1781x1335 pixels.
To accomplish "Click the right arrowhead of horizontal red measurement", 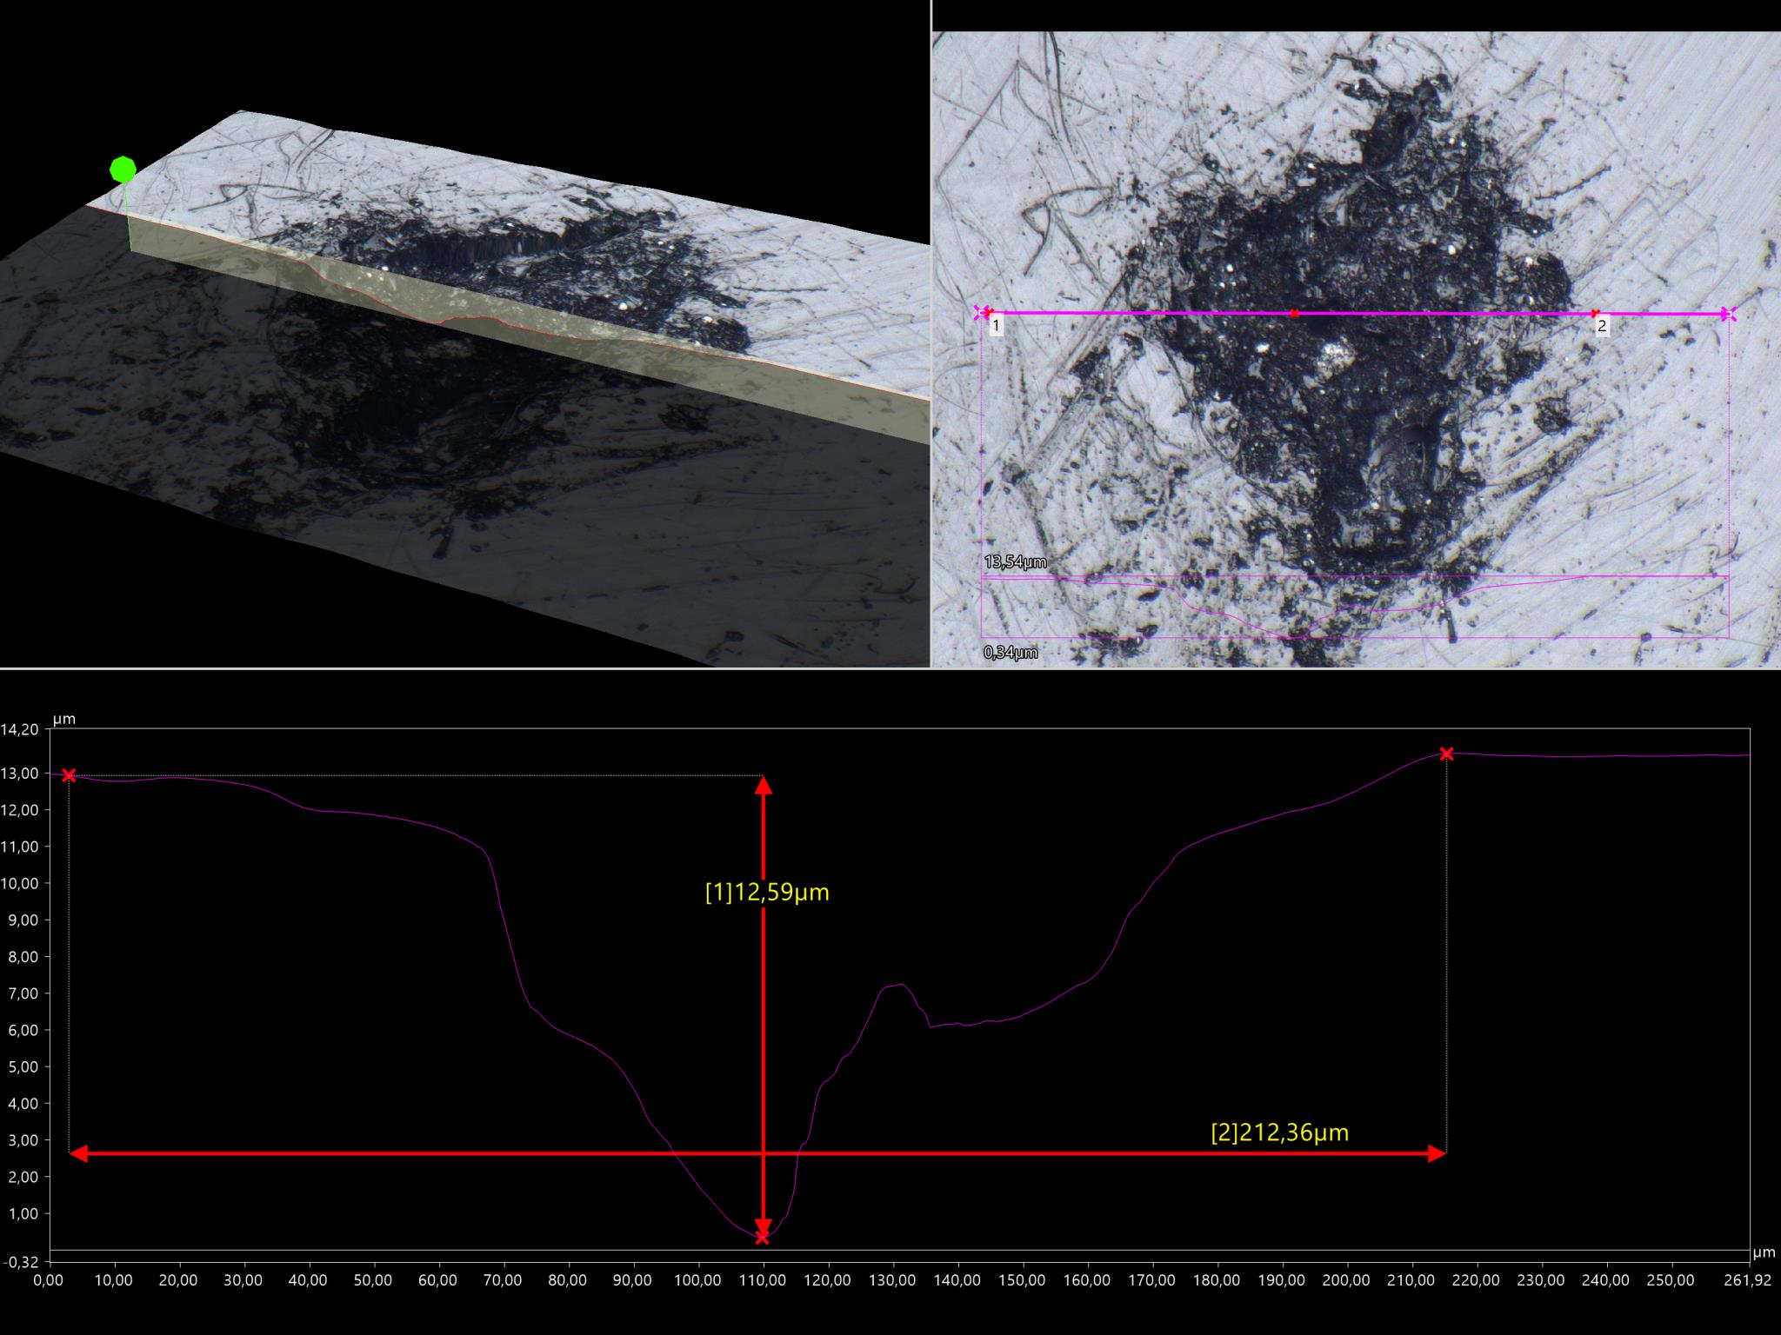I will tap(1437, 1153).
